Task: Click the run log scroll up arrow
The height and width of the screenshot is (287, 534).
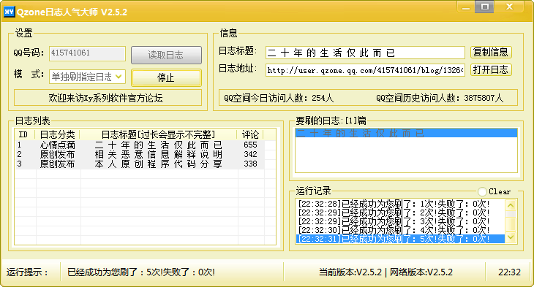Action: 511,205
